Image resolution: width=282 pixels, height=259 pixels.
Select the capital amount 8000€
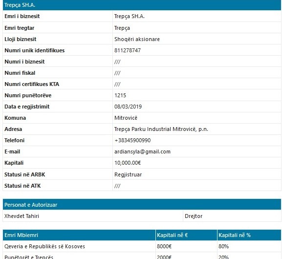point(164,246)
